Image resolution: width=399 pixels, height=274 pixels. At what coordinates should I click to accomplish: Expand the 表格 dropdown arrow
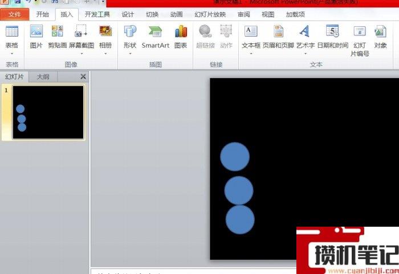click(12, 54)
